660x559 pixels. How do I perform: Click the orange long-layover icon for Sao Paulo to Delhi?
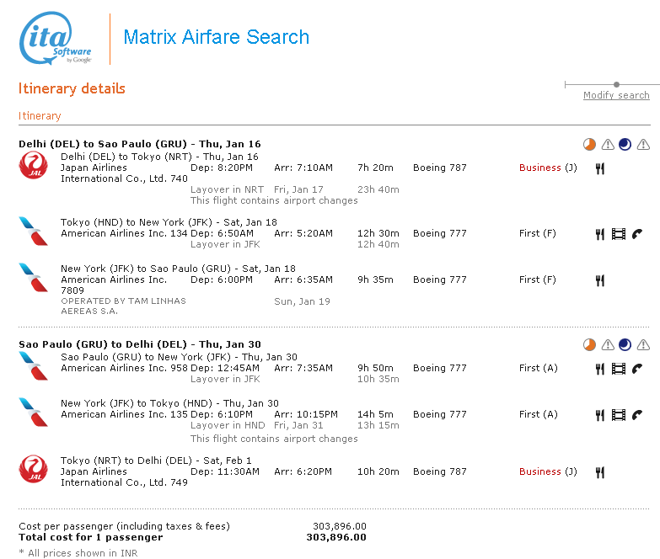[x=589, y=344]
